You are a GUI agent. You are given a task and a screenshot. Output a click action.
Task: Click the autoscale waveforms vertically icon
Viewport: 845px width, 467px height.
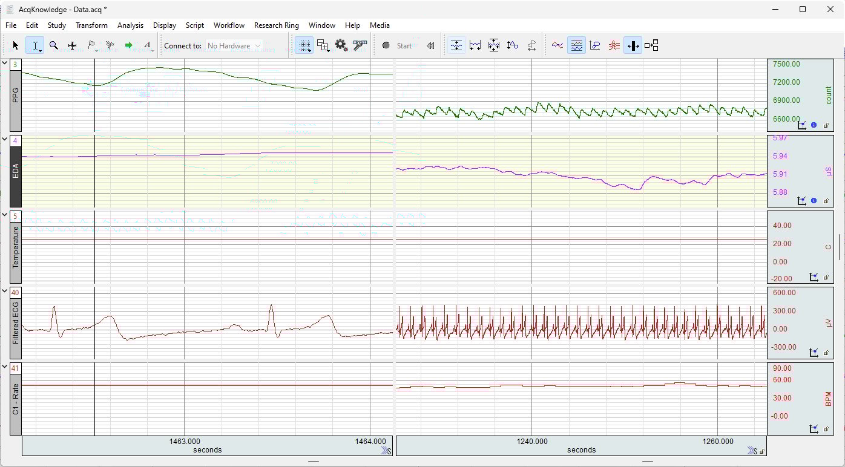pos(456,45)
